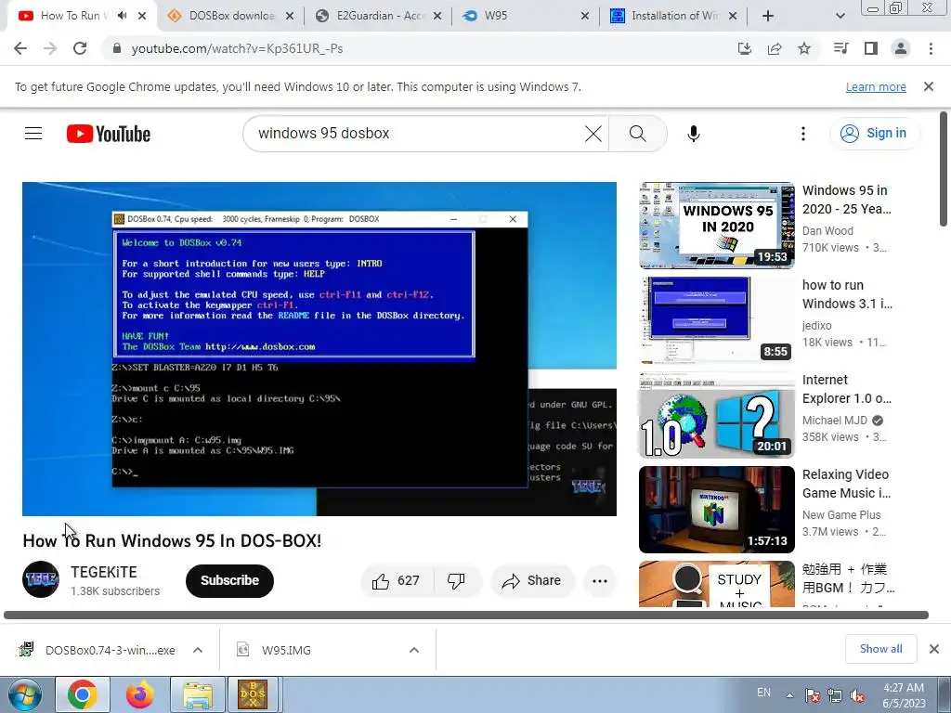Click the Sign in button
Viewport: 951px width, 713px height.
(875, 134)
